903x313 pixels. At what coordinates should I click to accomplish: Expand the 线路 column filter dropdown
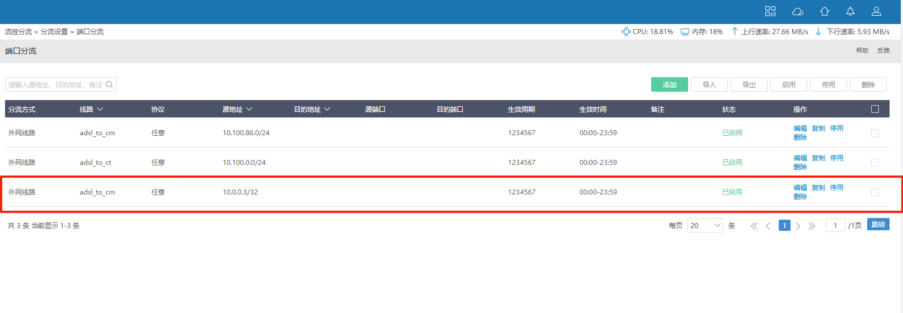100,109
